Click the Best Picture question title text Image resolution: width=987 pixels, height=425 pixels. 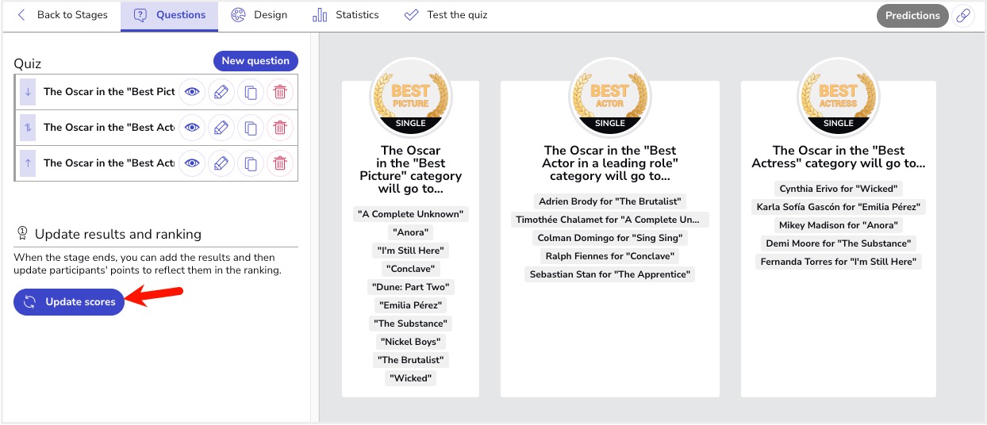click(410, 170)
